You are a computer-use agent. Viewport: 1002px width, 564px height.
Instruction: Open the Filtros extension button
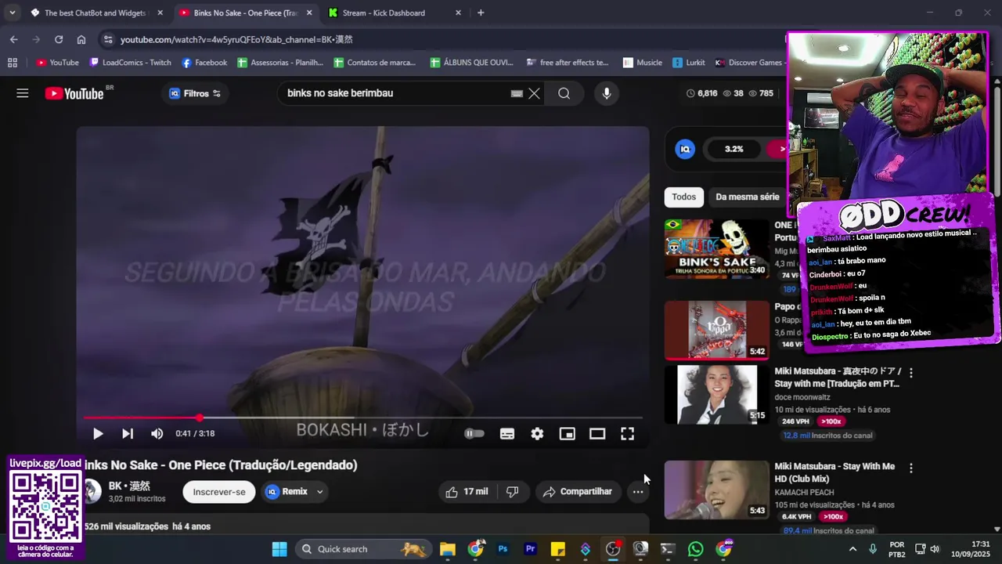[195, 93]
